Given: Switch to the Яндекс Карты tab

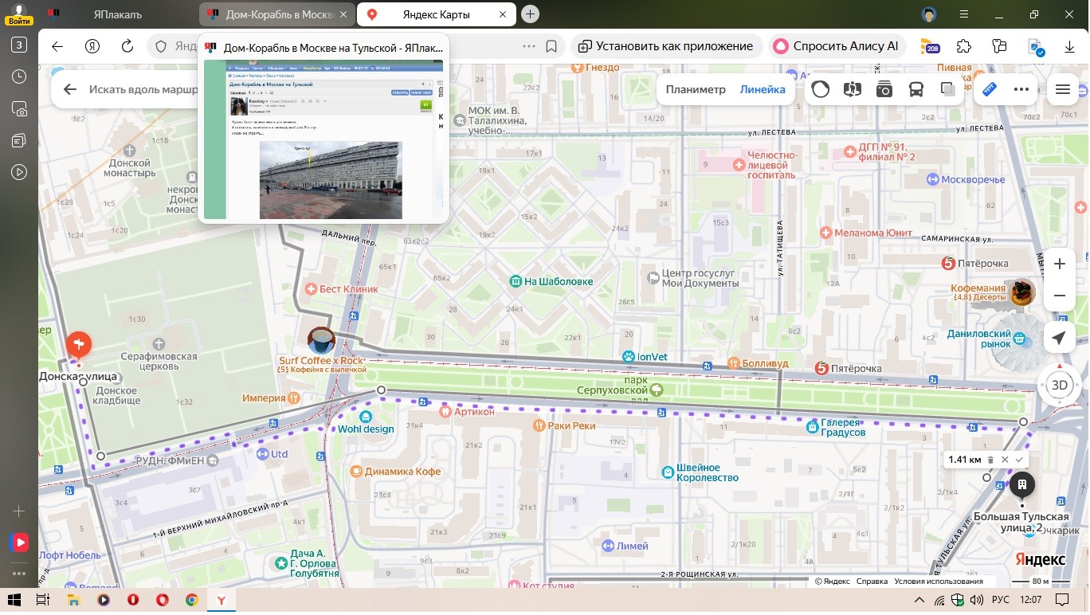Looking at the screenshot, I should [437, 14].
